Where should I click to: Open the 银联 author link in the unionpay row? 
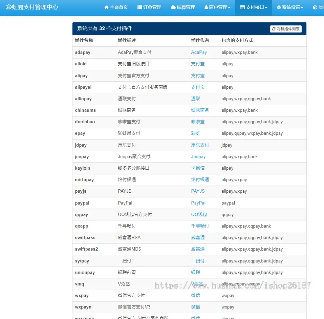coord(195,273)
